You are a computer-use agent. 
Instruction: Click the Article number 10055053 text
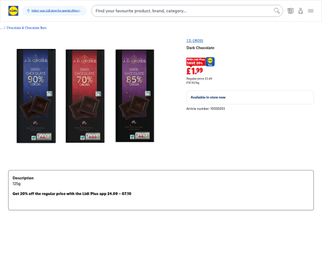[x=205, y=109]
